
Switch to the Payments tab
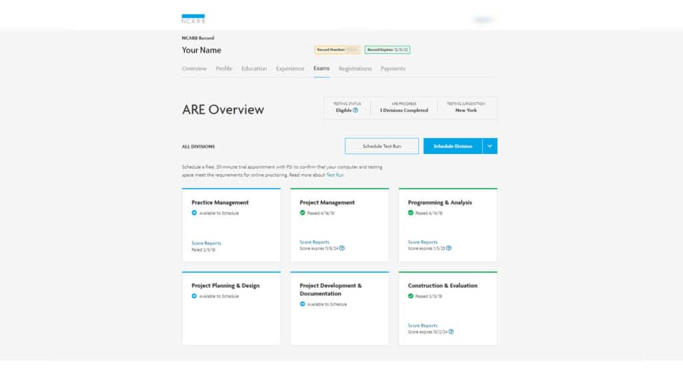point(393,69)
